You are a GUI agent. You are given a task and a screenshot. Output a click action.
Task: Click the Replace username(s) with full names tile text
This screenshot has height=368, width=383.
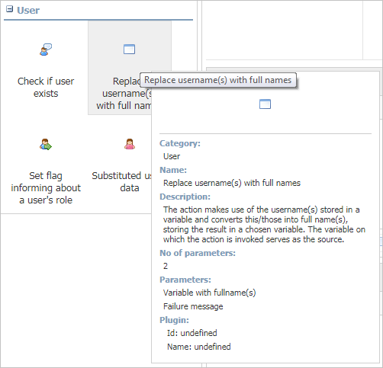(124, 94)
